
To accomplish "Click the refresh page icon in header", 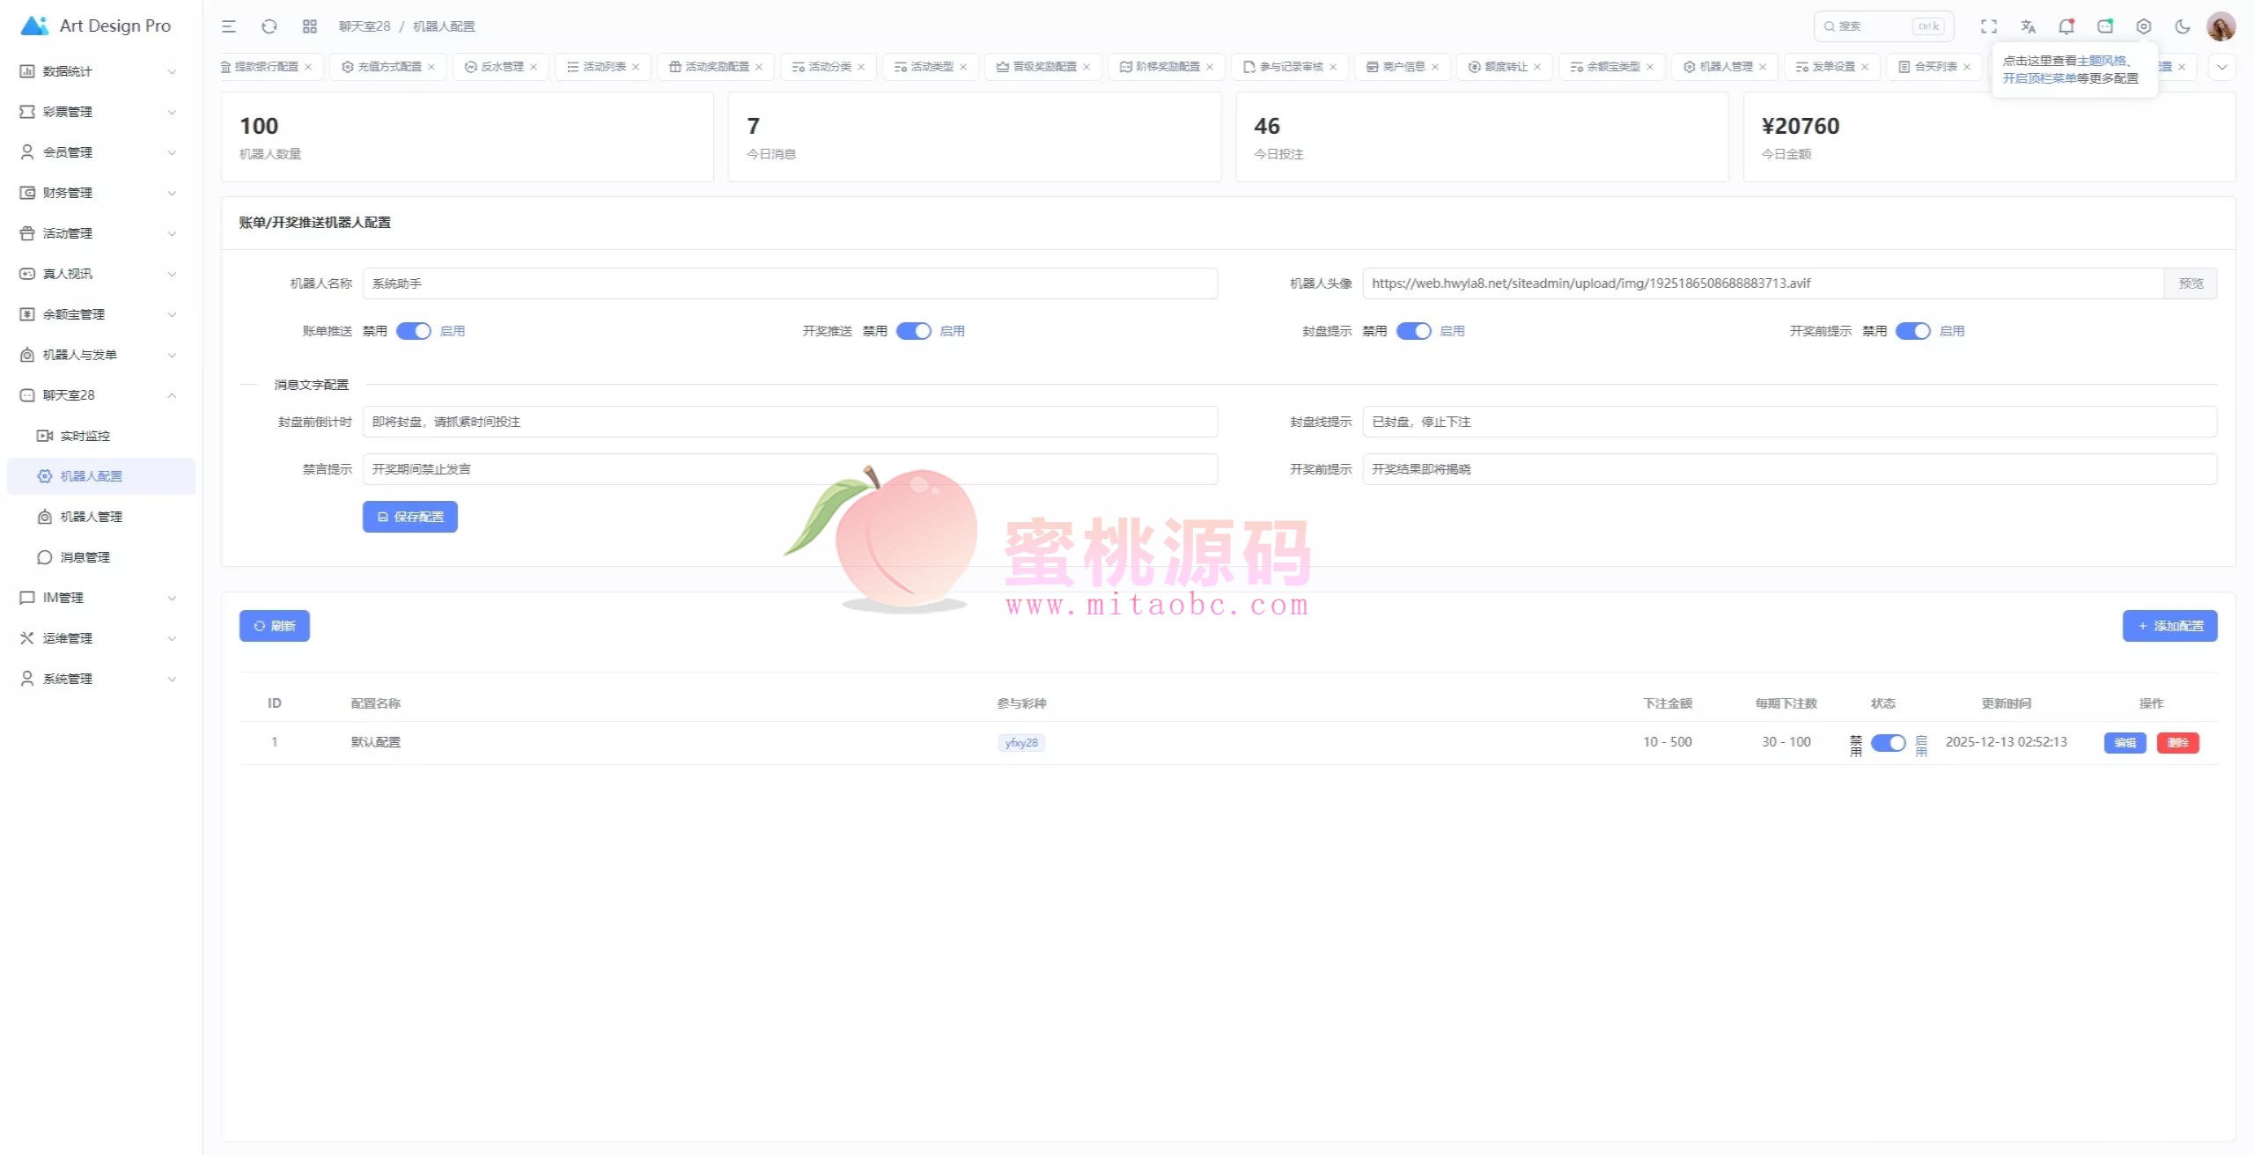I will pyautogui.click(x=269, y=26).
